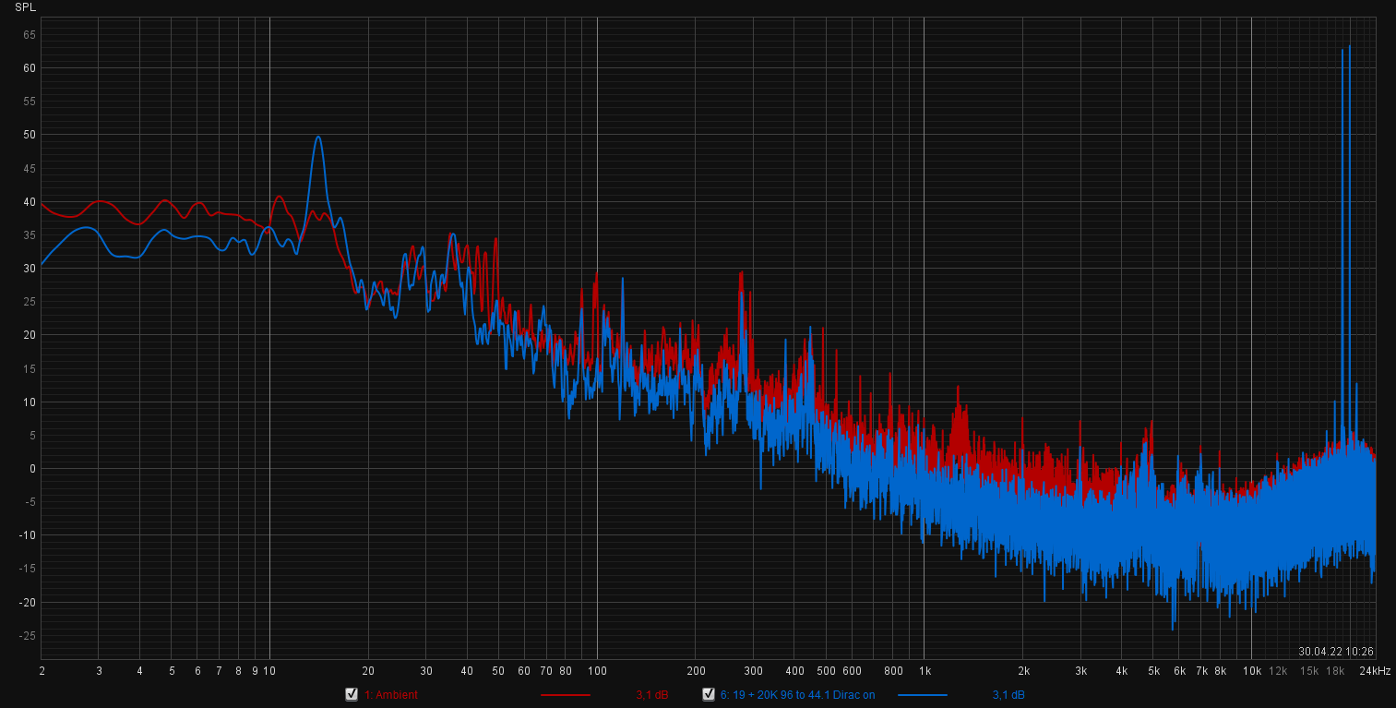Uncheck the '1: Ambient' trace checkbox

click(352, 694)
